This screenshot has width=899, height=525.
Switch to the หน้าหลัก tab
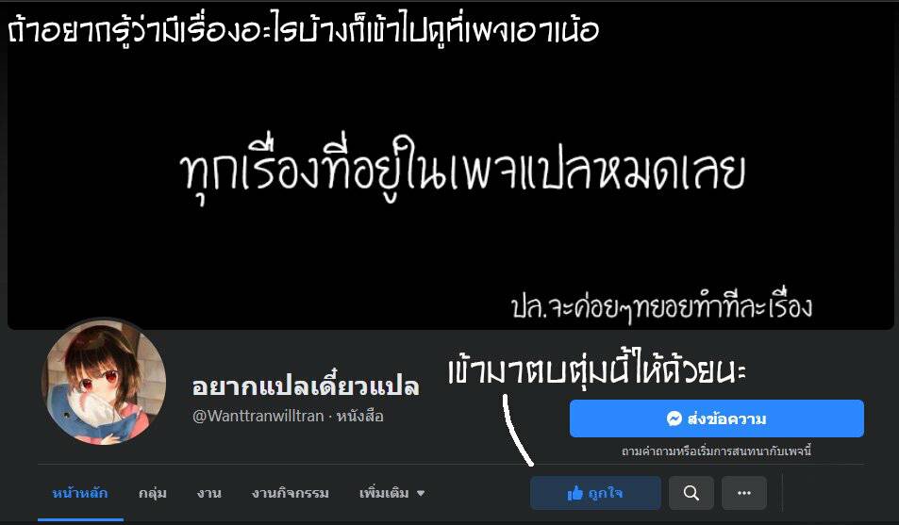point(80,493)
